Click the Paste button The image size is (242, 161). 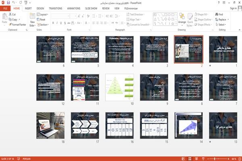pos(4,18)
